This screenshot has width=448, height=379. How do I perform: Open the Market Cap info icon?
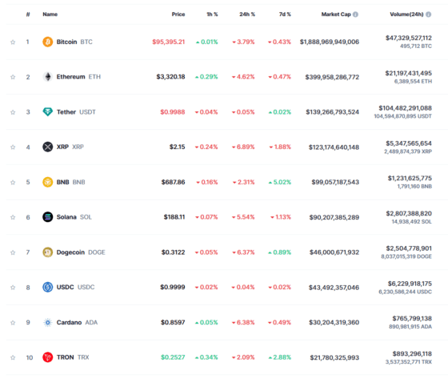pos(355,14)
